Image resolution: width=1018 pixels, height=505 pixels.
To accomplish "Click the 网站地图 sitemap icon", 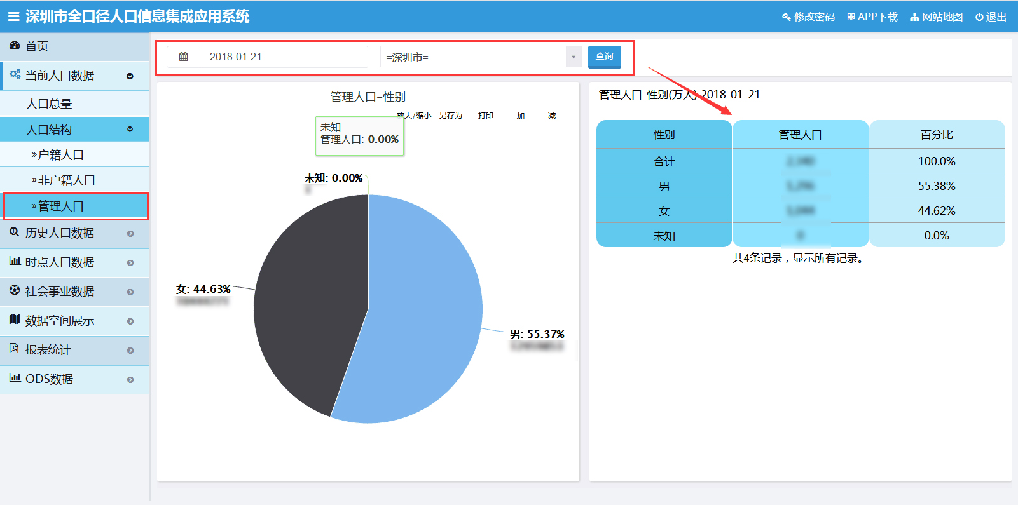I will pos(915,17).
